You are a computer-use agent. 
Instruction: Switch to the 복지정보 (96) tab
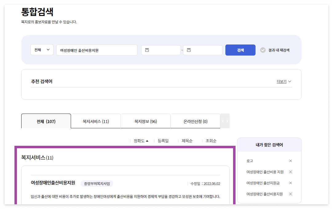145,121
